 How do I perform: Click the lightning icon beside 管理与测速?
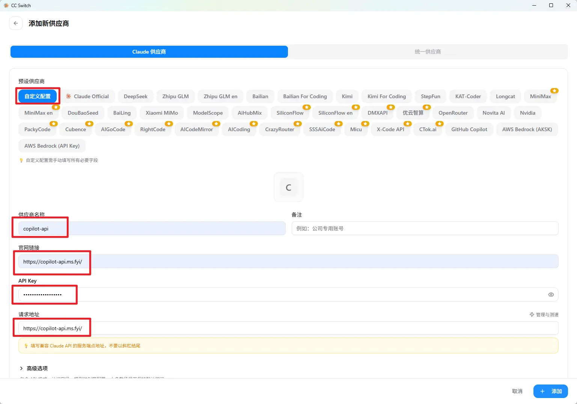click(x=532, y=314)
